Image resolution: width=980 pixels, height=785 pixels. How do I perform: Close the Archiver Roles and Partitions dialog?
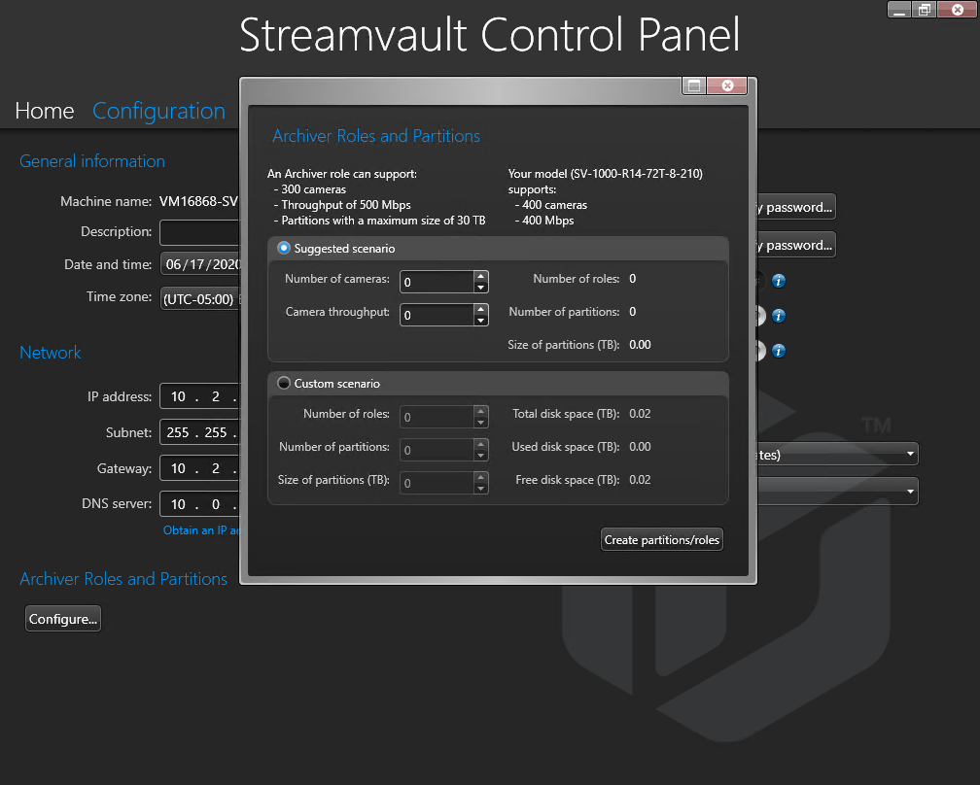pos(727,85)
